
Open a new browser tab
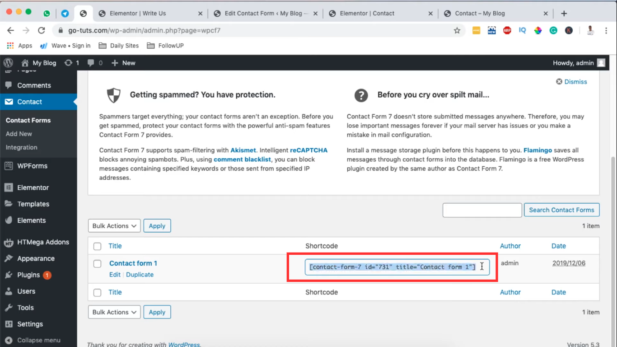(x=564, y=14)
